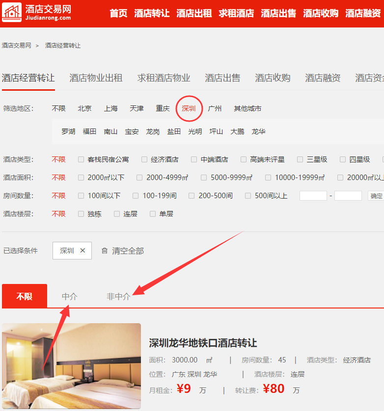Image resolution: width=384 pixels, height=411 pixels.
Task: Open the 深圳龙华地铁口酒店转让 listing title
Action: (x=203, y=343)
